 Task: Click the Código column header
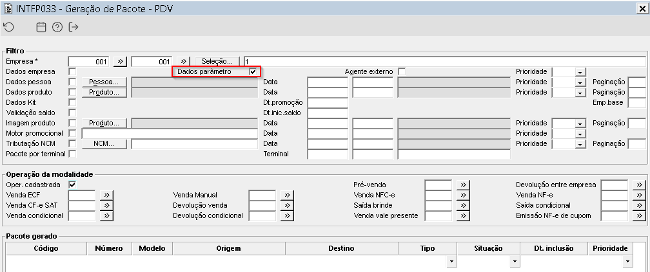tap(46, 248)
